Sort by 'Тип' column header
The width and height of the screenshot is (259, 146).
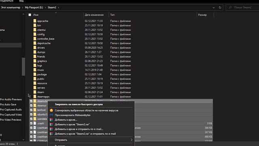point(113,15)
